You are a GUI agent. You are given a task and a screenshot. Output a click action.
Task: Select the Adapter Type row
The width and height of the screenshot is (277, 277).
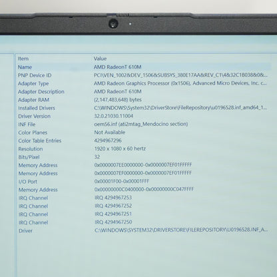(x=144, y=83)
